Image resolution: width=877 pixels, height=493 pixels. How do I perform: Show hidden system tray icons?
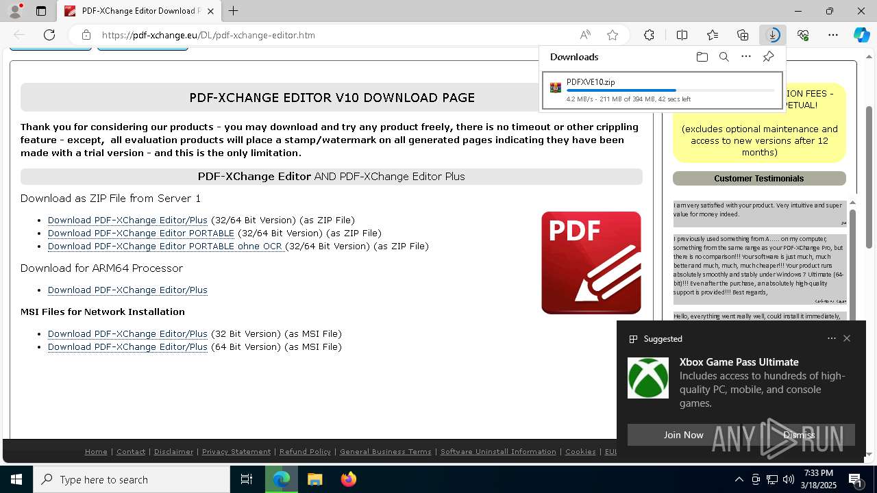(x=739, y=479)
